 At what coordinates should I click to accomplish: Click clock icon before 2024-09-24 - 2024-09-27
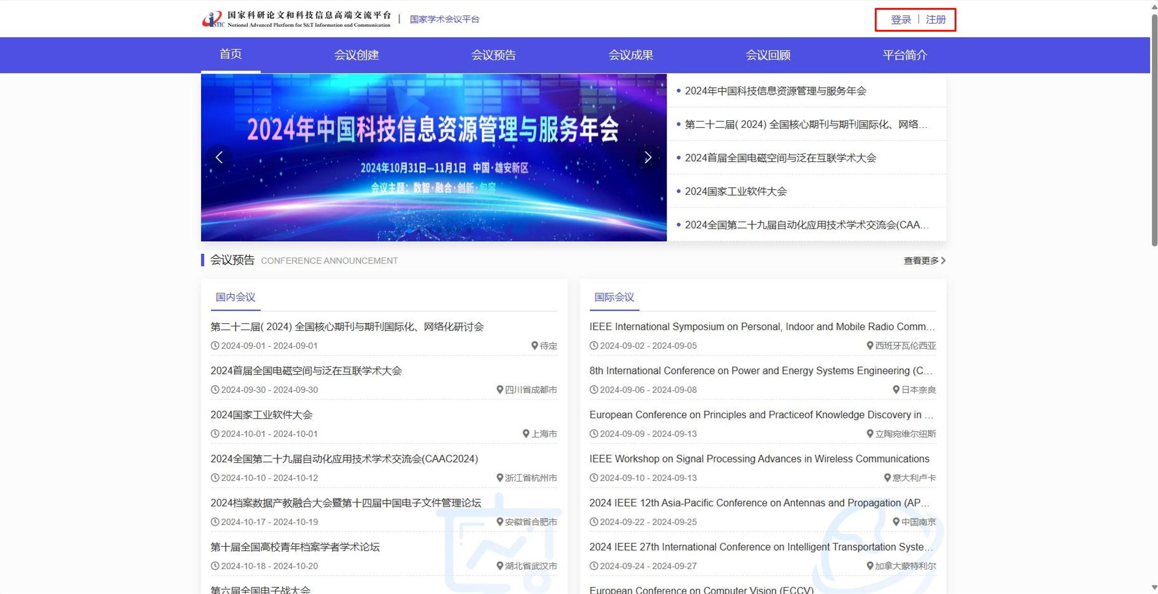click(x=594, y=566)
